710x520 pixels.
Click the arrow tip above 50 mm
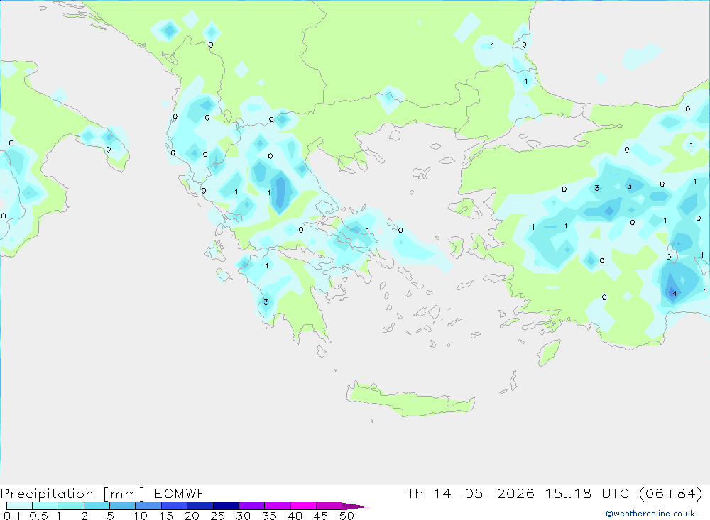[355, 507]
